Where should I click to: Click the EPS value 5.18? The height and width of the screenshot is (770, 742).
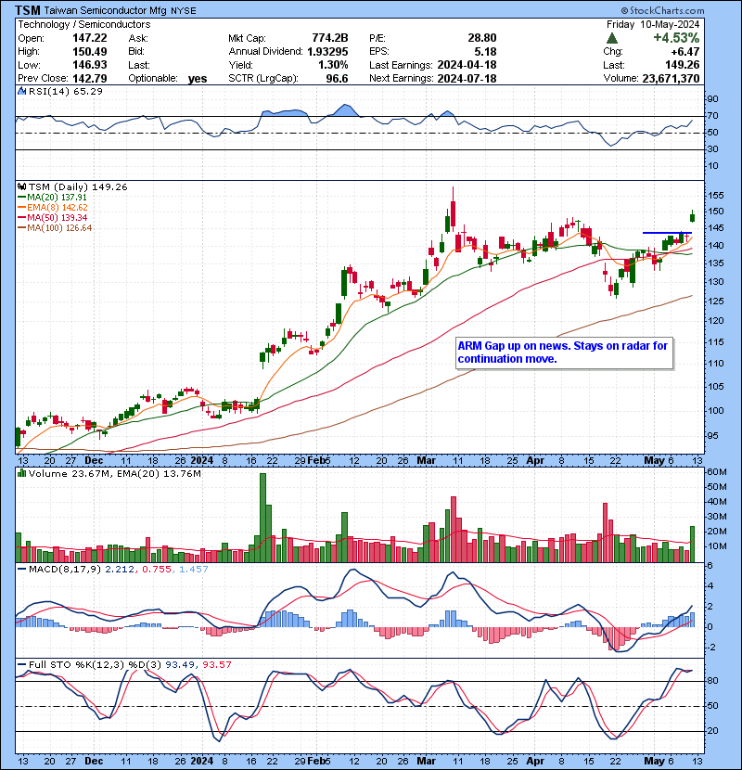pos(486,52)
